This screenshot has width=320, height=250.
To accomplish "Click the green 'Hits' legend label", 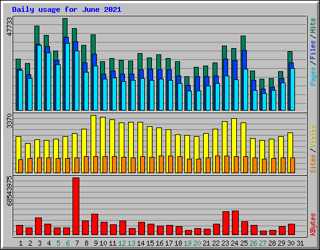I will 313,26.
